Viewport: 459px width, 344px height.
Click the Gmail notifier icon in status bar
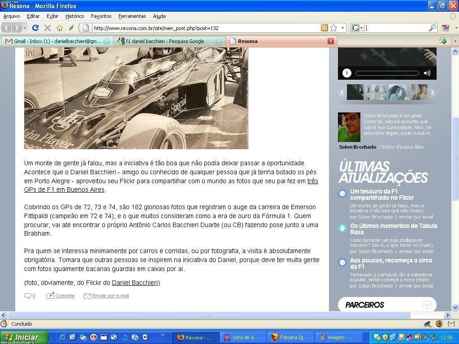pos(451,323)
